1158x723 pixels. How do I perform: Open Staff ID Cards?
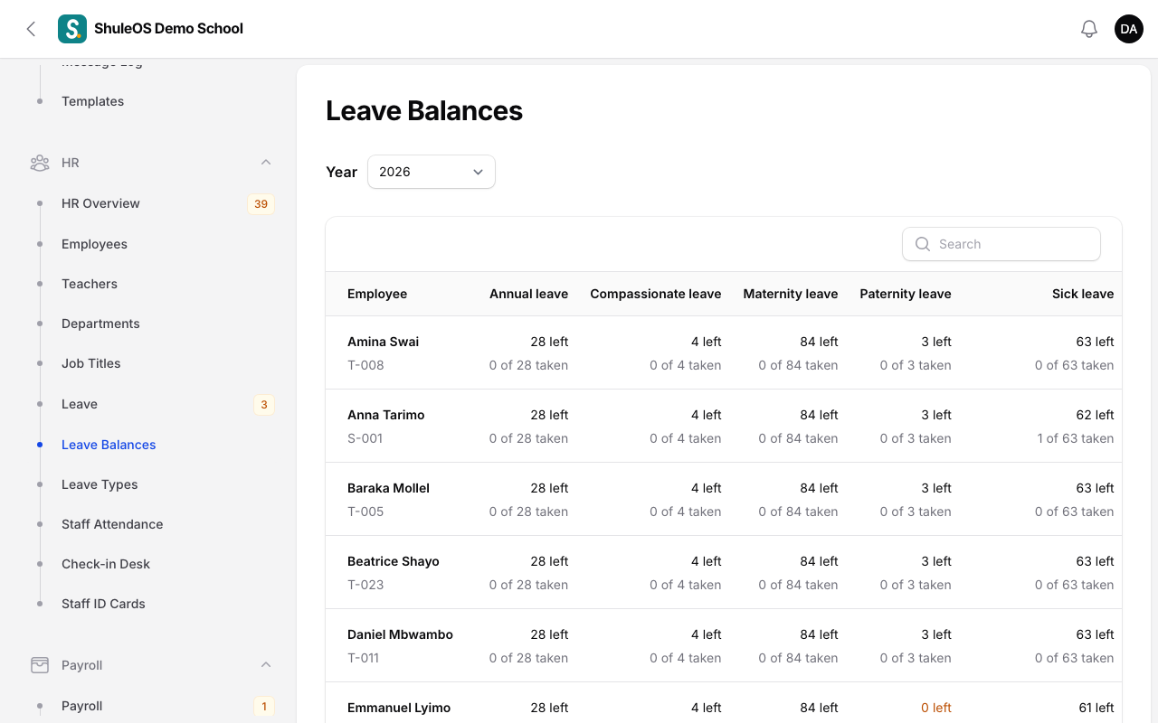click(103, 604)
